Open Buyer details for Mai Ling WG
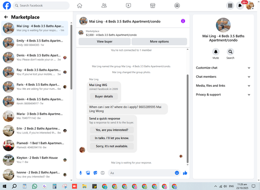This screenshot has height=190, width=260. click(104, 97)
